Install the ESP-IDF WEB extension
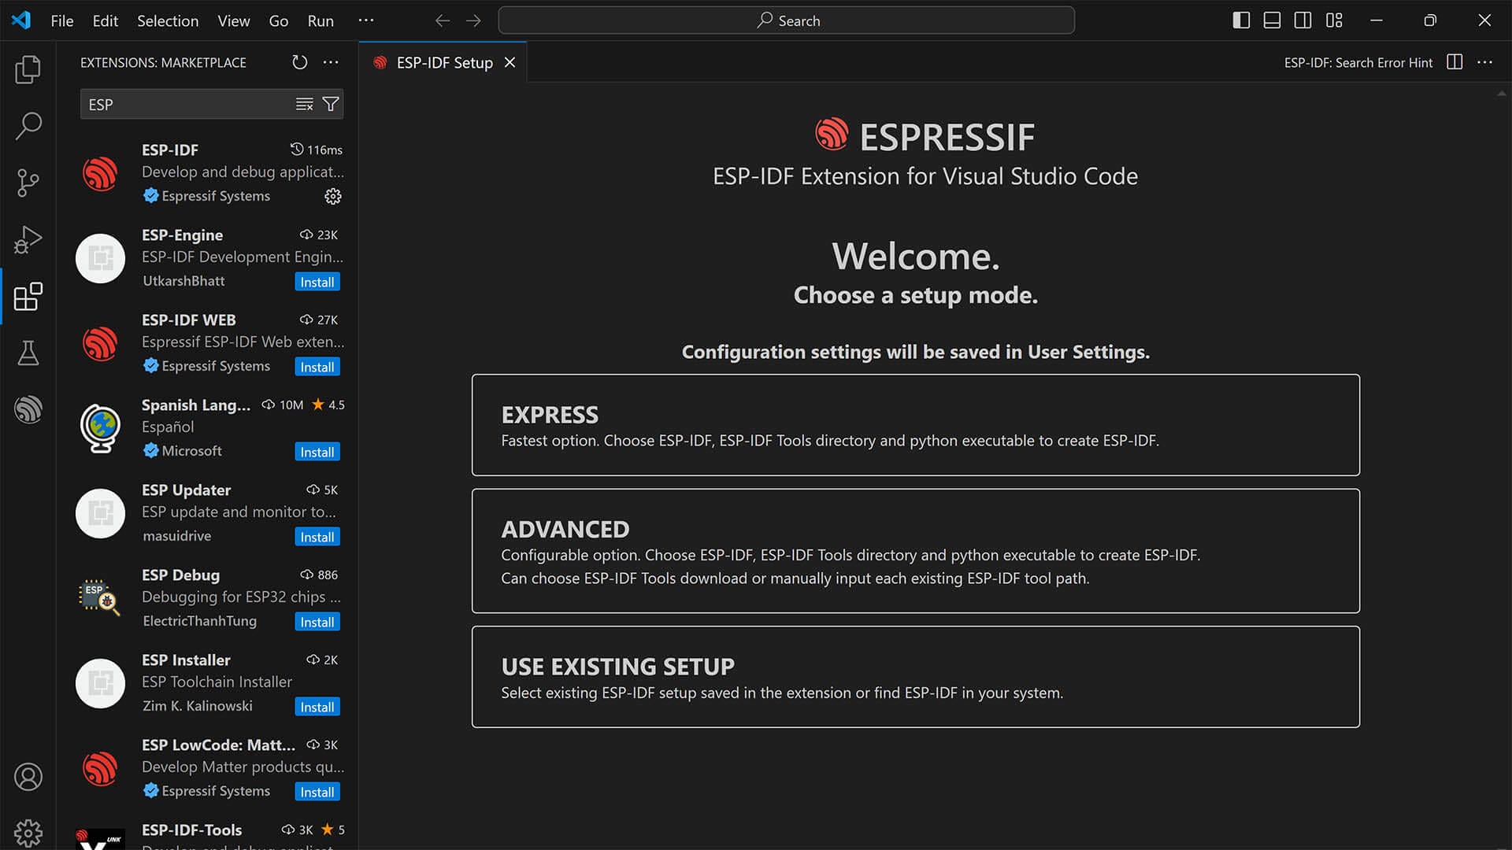Viewport: 1512px width, 850px height. click(317, 367)
